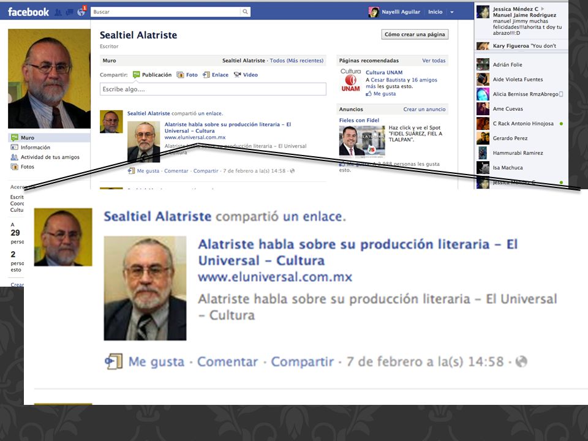
Task: Choose Enlace share option
Action: (x=216, y=75)
